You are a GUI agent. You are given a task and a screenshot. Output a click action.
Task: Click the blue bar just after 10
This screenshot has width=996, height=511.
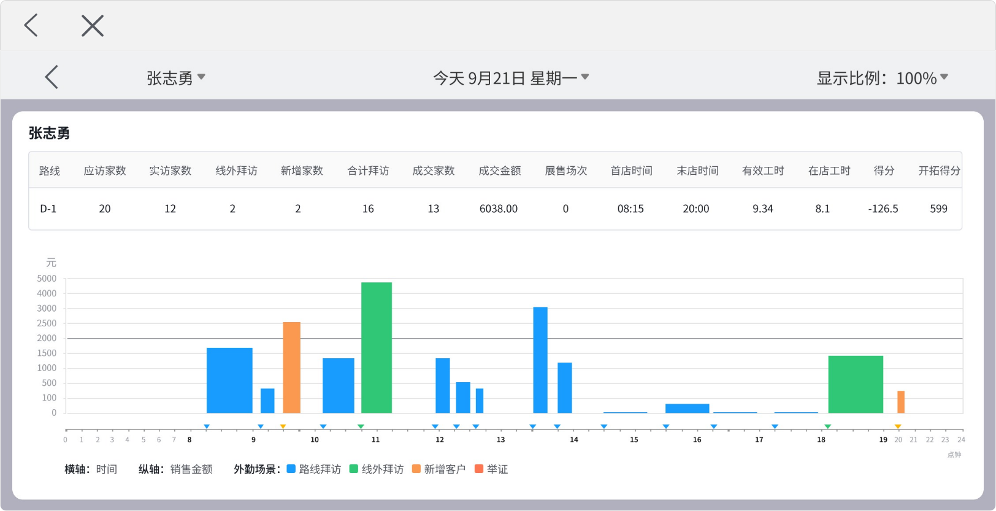click(x=339, y=385)
